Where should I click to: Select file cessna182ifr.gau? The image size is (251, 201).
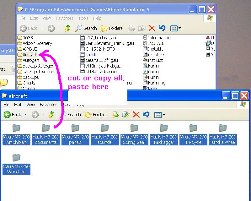point(99,60)
